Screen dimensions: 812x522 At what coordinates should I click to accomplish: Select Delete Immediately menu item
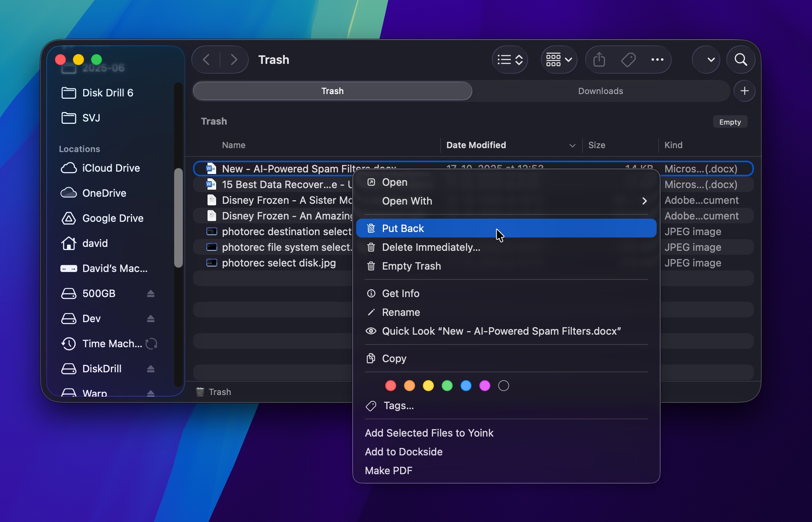(x=431, y=247)
